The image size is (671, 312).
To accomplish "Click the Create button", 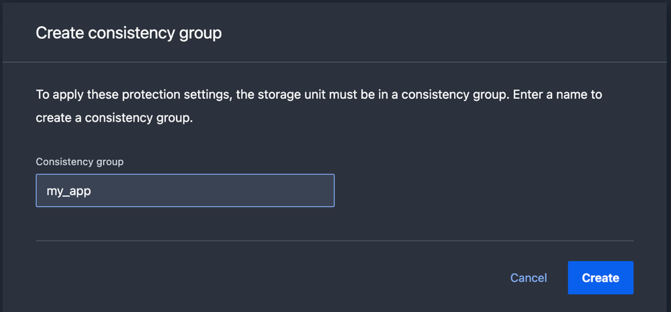I will [x=600, y=278].
